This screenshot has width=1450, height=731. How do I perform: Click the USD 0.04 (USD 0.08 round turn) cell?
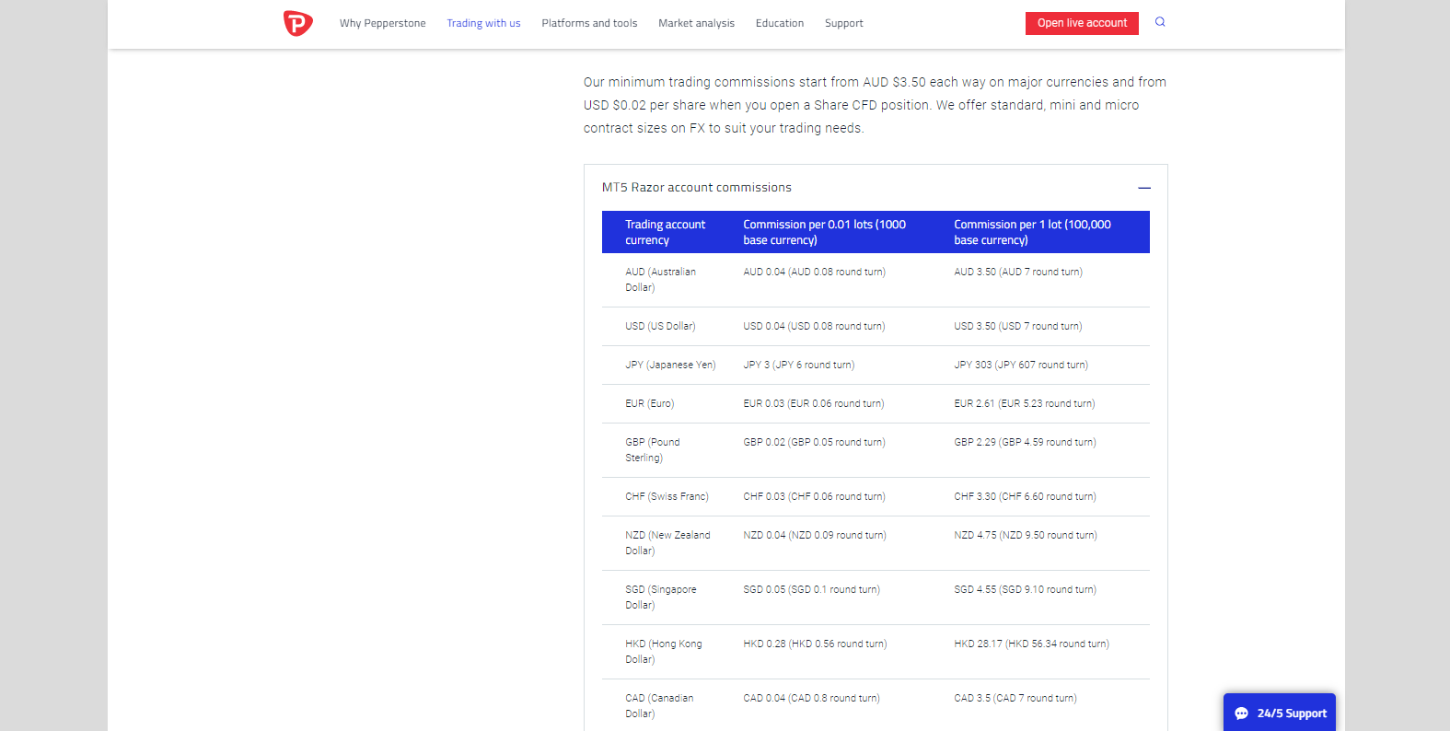pyautogui.click(x=814, y=326)
